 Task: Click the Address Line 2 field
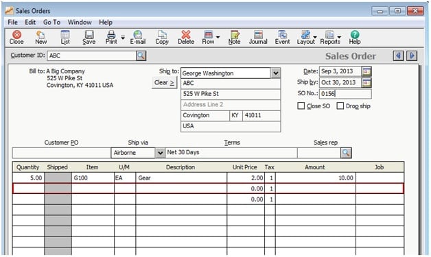tap(231, 105)
